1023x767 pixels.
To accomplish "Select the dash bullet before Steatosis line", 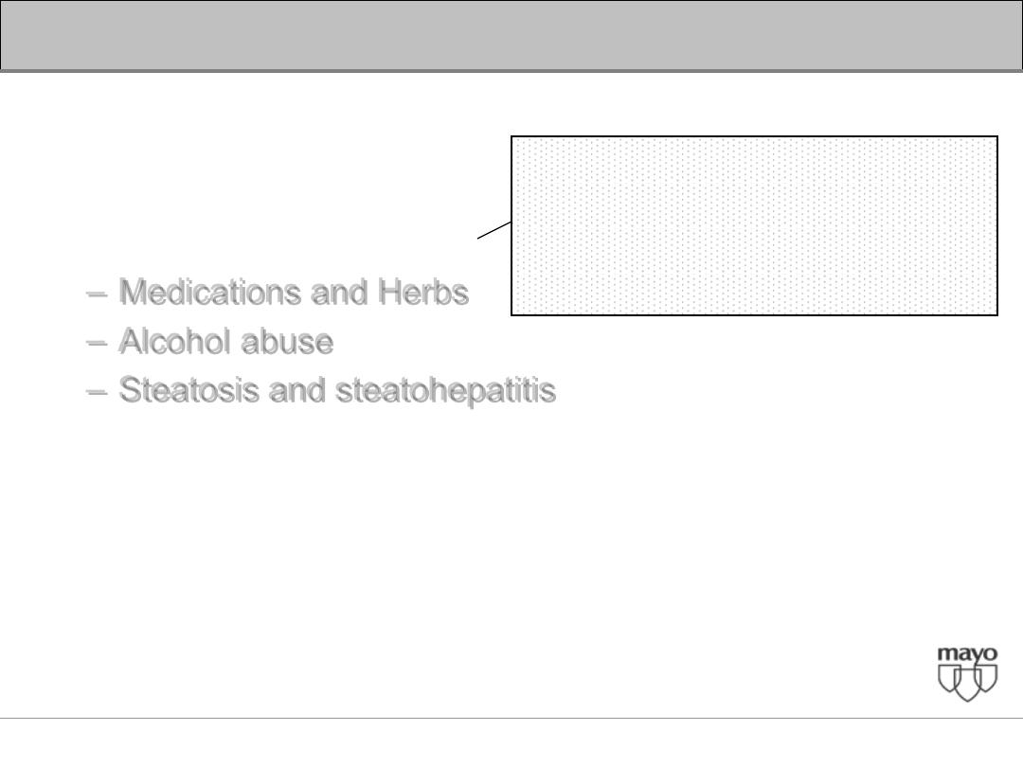I will 97,392.
